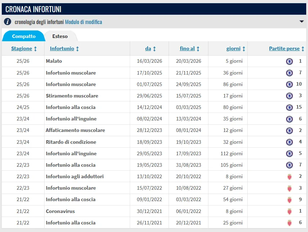This screenshot has width=308, height=232.
Task: Select the Compatto tab
Action: [24, 36]
